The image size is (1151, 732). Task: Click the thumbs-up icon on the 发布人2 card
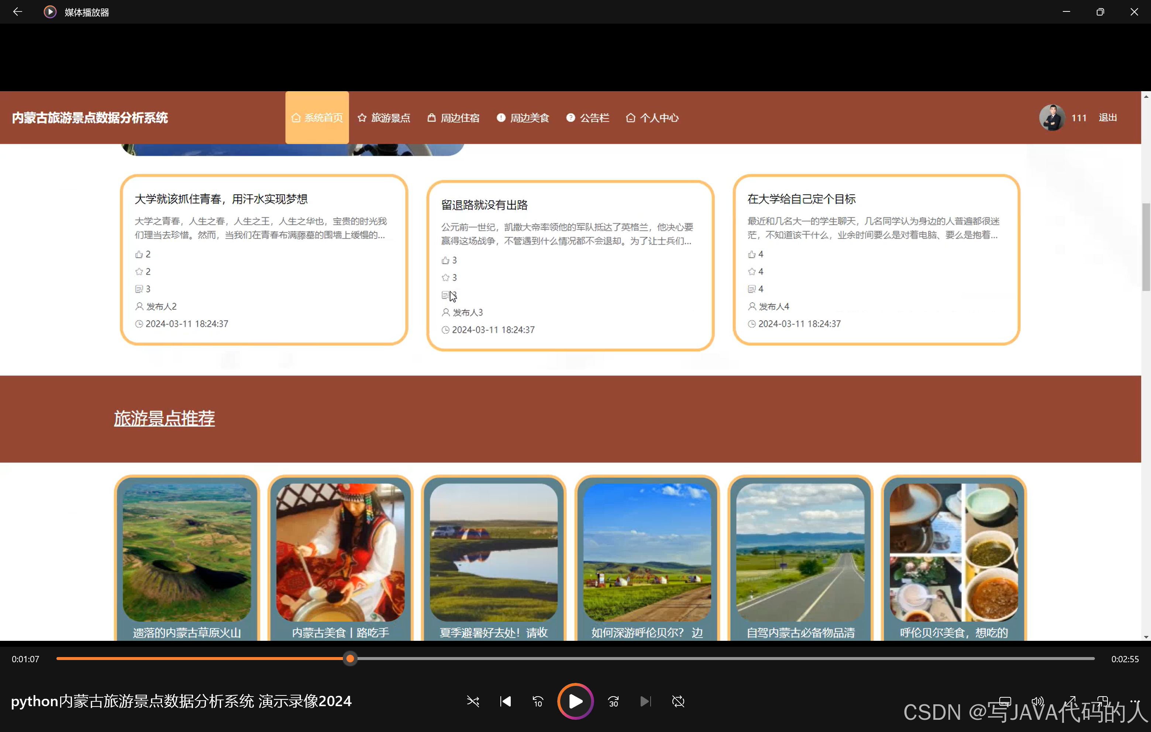[139, 254]
